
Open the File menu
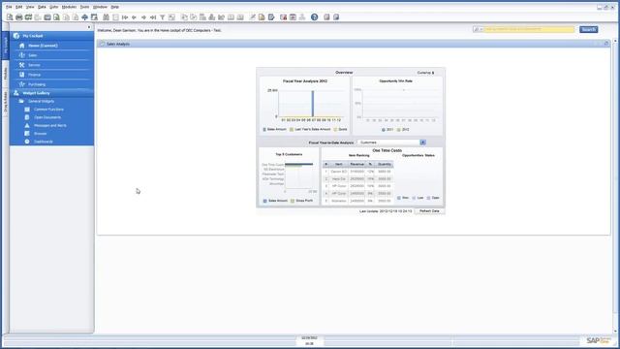pyautogui.click(x=9, y=7)
